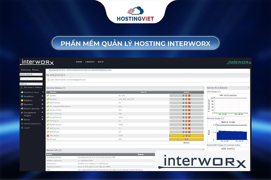The width and height of the screenshot is (271, 180).
Task: Restart the MySQL Server service
Action: [186, 124]
